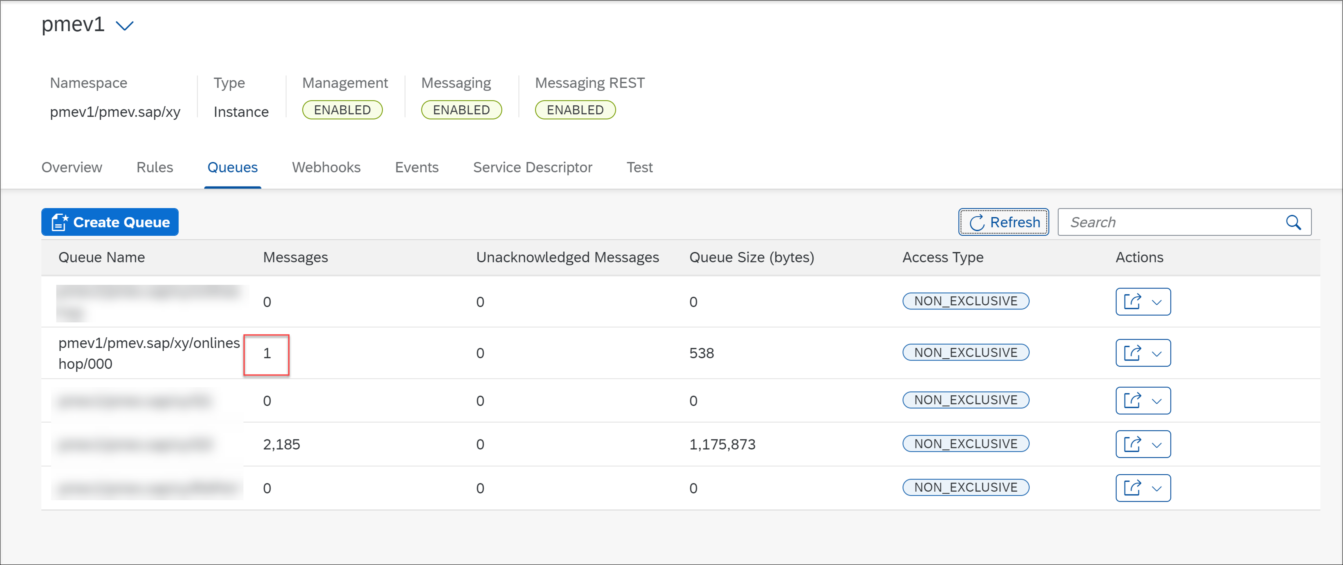Open the Overview tab
1343x565 pixels.
[72, 168]
